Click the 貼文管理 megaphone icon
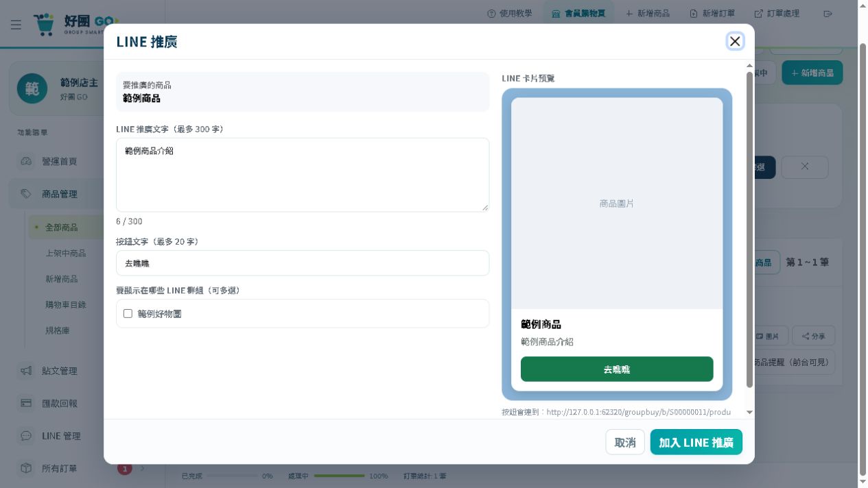 click(26, 371)
